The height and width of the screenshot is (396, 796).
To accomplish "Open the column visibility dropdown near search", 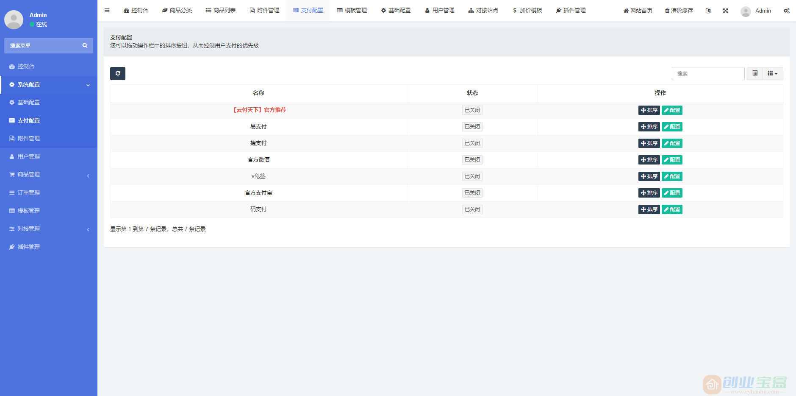I will pos(772,73).
